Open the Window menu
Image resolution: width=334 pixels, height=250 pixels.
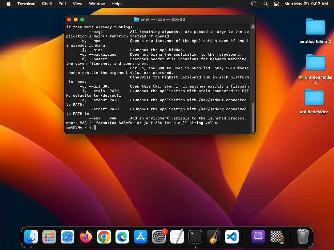tap(97, 4)
